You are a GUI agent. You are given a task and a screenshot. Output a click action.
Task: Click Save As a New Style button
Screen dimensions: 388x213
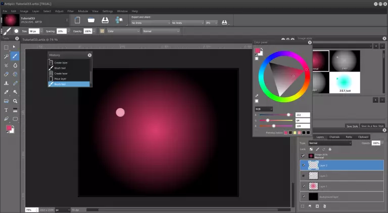(x=373, y=126)
